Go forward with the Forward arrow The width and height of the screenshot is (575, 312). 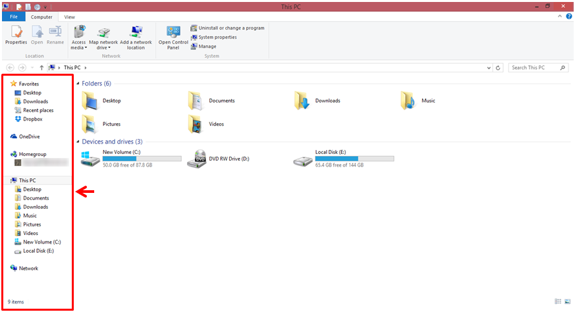pos(22,67)
